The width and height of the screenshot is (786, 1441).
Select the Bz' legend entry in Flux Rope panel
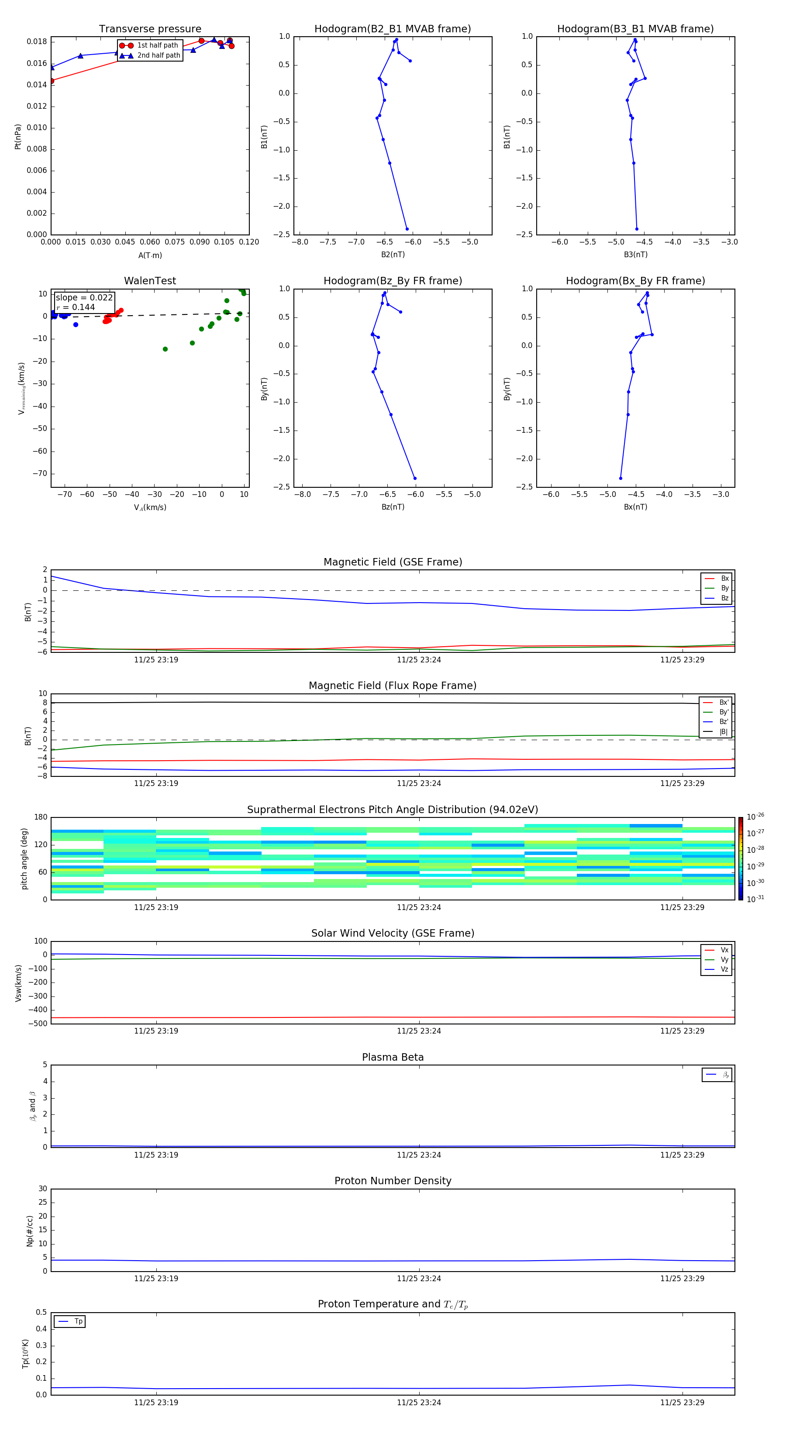coord(716,722)
